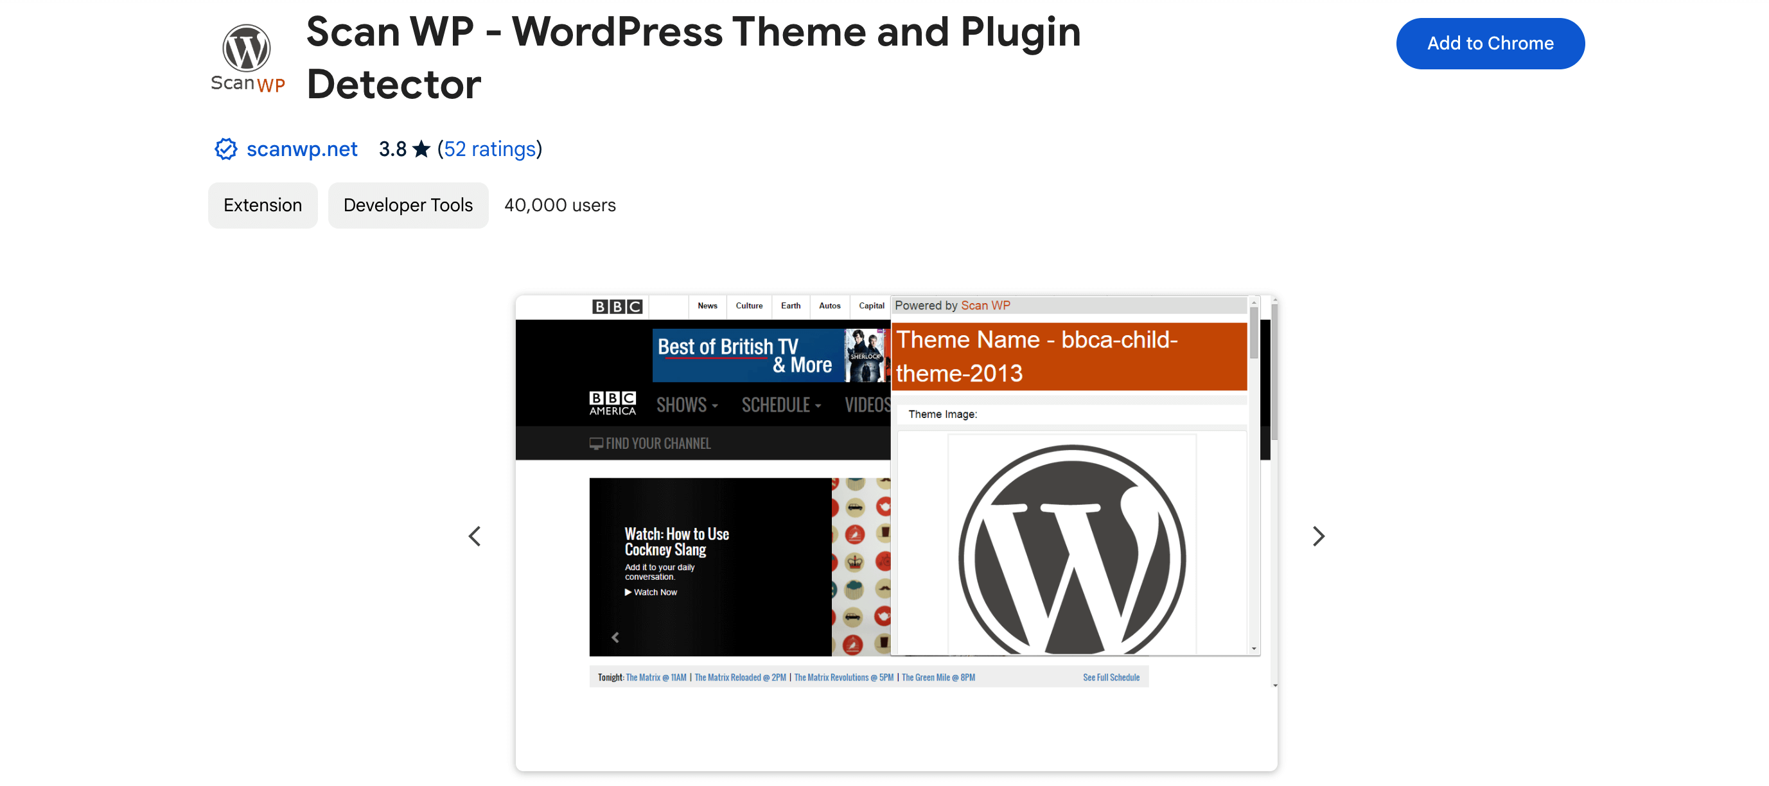Click the verified publisher badge icon
Image resolution: width=1769 pixels, height=786 pixels.
point(226,149)
